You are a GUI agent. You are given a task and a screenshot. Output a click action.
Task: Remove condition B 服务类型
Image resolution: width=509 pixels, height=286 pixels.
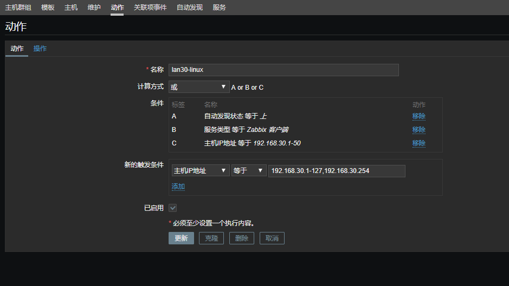point(419,130)
